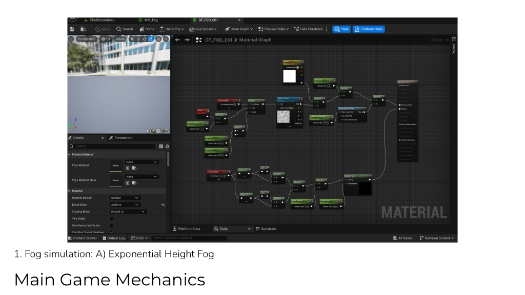Click the Browse to asset icon beside Save
This screenshot has height=295, width=525.
pos(83,29)
